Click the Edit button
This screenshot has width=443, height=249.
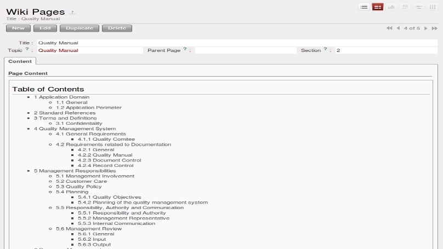click(45, 28)
